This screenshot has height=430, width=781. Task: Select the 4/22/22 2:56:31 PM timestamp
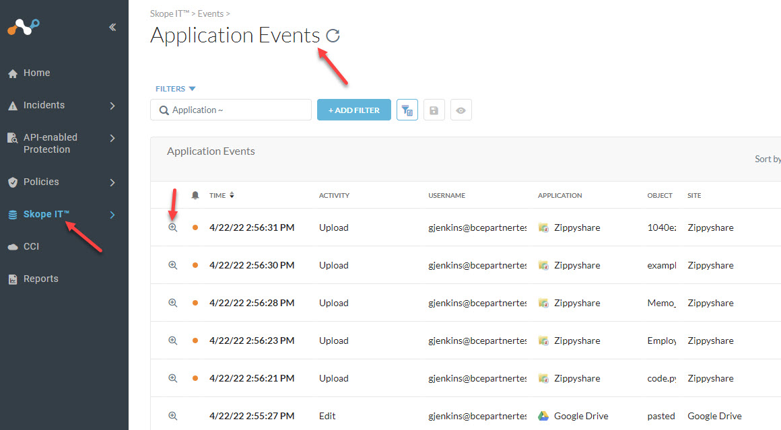[252, 227]
